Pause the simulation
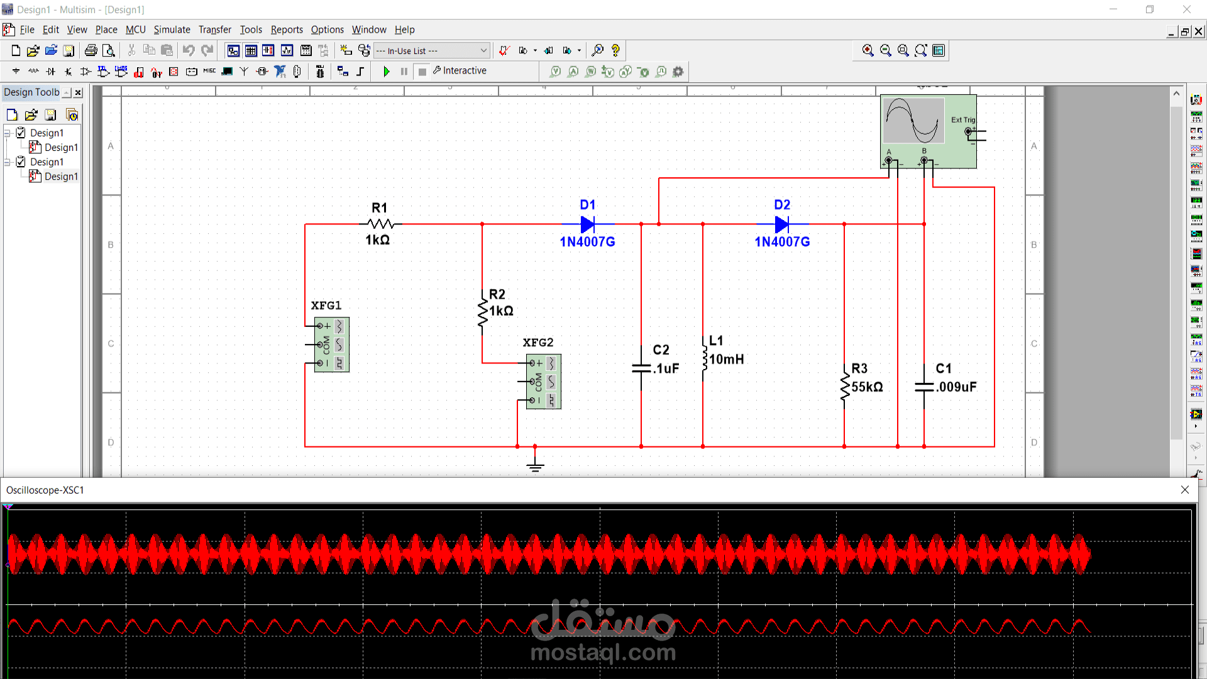The image size is (1207, 679). point(404,72)
